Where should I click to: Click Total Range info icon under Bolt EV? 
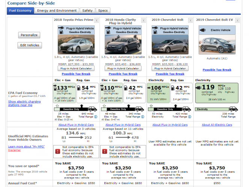[236, 117]
